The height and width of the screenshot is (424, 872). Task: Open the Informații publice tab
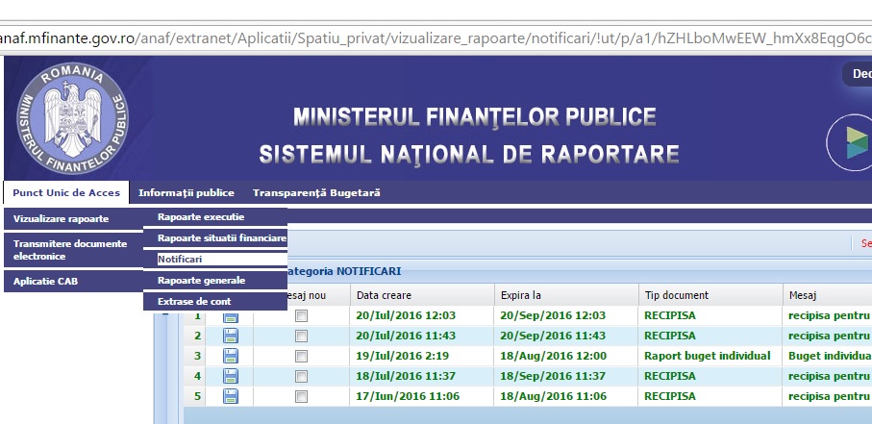[x=187, y=193]
